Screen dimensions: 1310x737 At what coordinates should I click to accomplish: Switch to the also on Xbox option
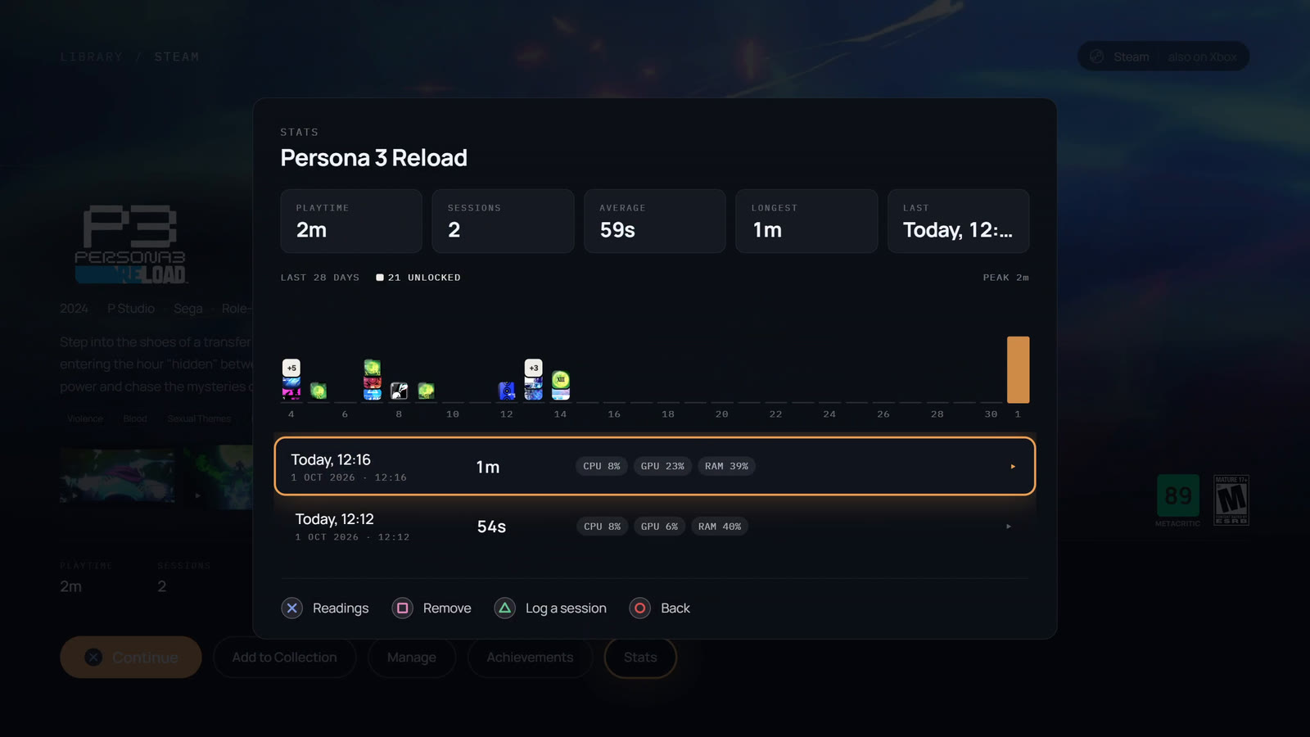click(1202, 57)
